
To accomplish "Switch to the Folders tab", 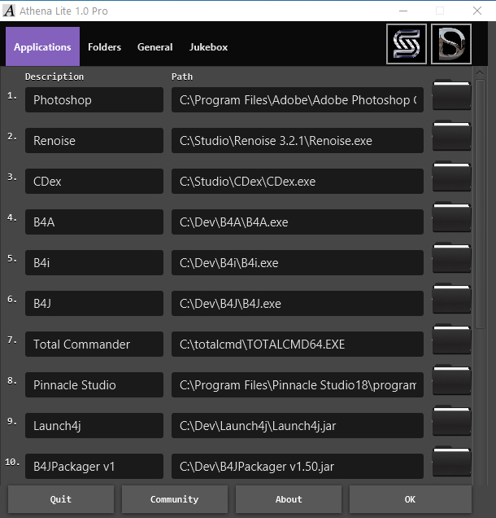I will click(x=104, y=47).
